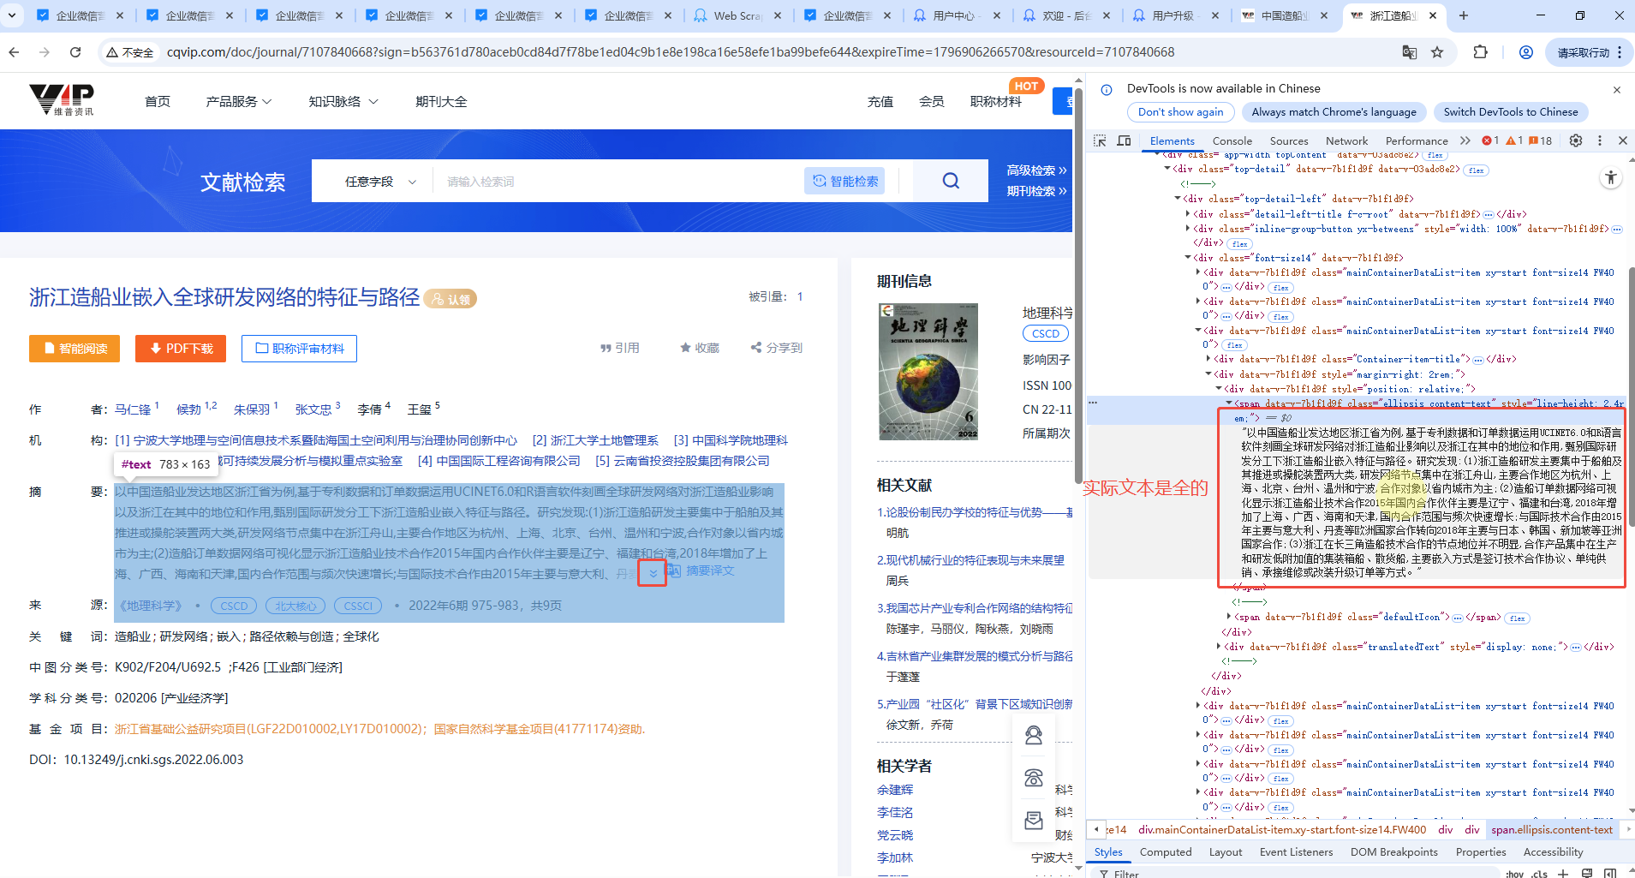Expand the defaultIcon span node
Screen dimensions: 1635x878
[1229, 617]
